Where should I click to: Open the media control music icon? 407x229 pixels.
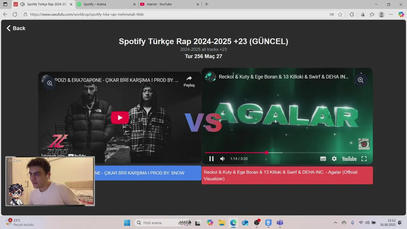363,14
